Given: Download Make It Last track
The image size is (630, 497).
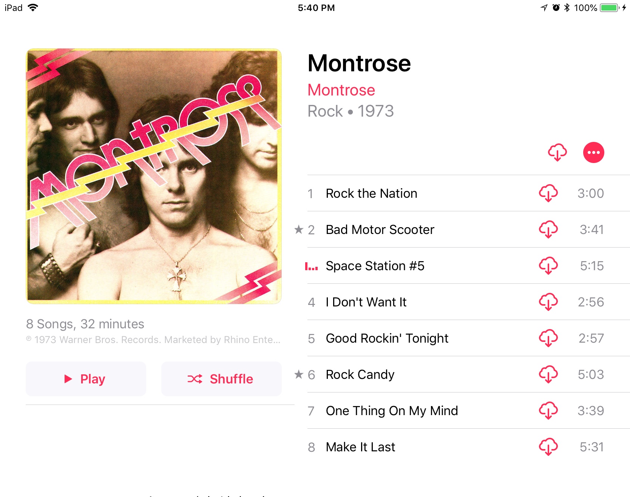Looking at the screenshot, I should [x=548, y=447].
